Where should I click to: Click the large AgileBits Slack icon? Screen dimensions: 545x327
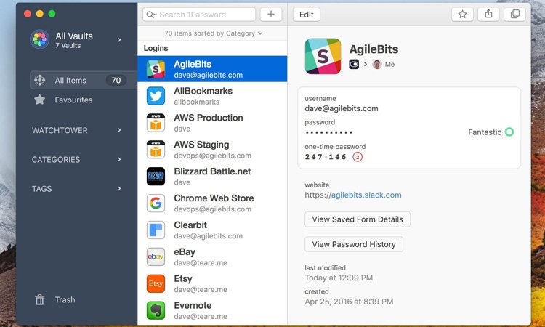323,56
